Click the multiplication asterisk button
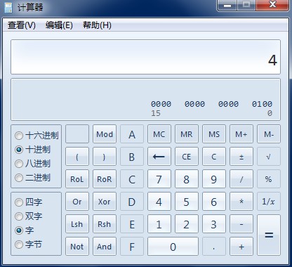 (241, 202)
